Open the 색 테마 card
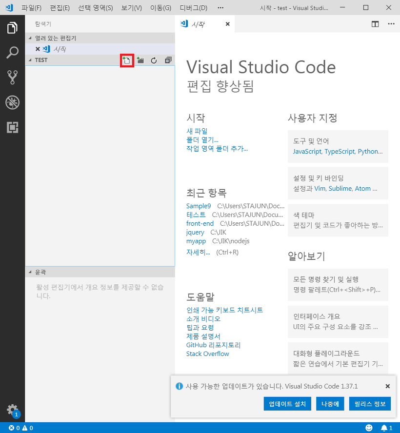Viewport: 400px width, 433px height. [338, 220]
